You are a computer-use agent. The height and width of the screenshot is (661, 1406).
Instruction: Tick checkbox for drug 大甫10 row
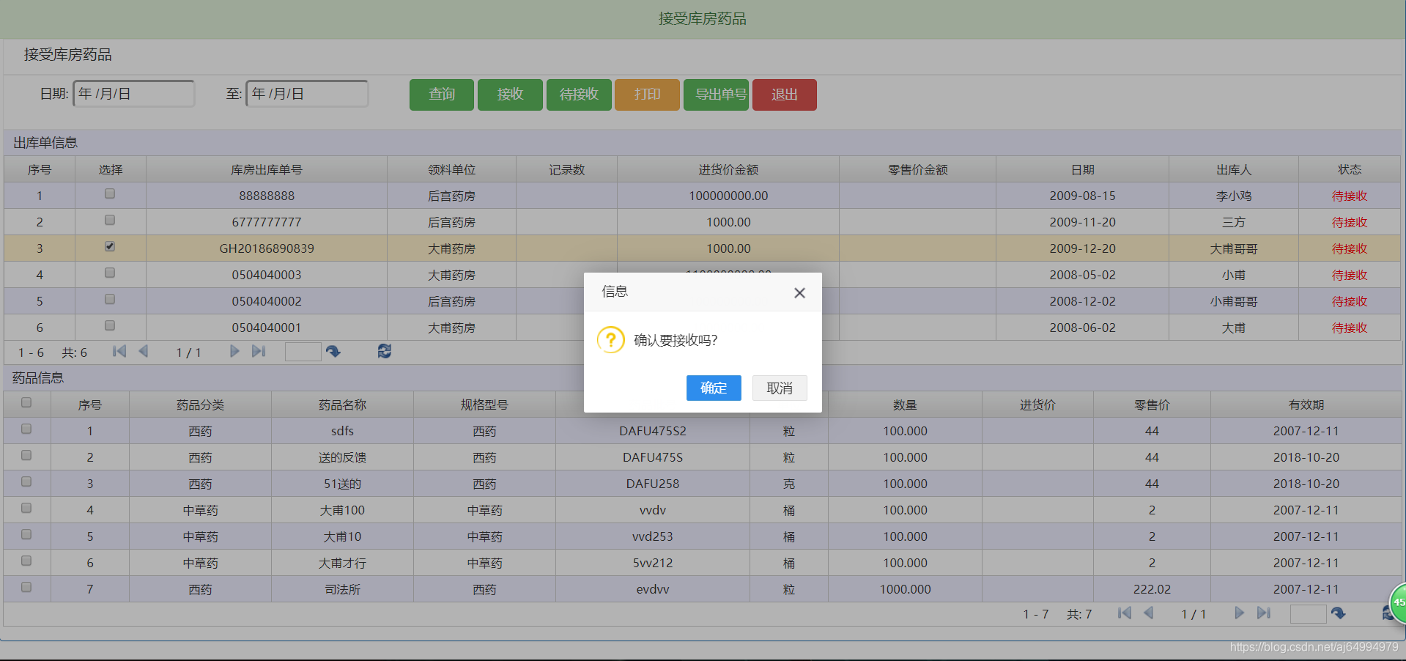pyautogui.click(x=26, y=535)
